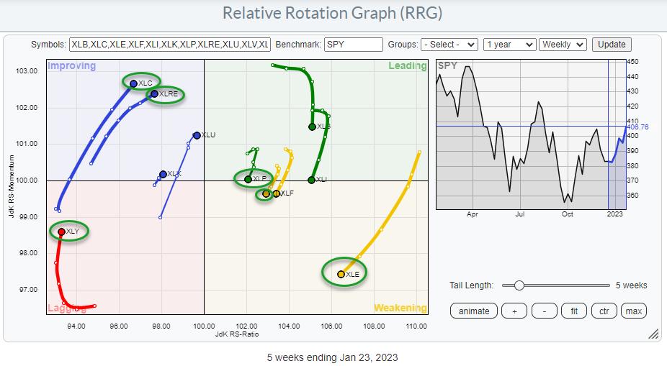Viewport: 667px width, 366px height.
Task: Click the XLY red data point
Action: [x=61, y=232]
